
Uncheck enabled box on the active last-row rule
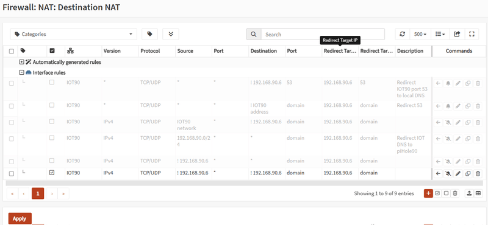[52, 173]
